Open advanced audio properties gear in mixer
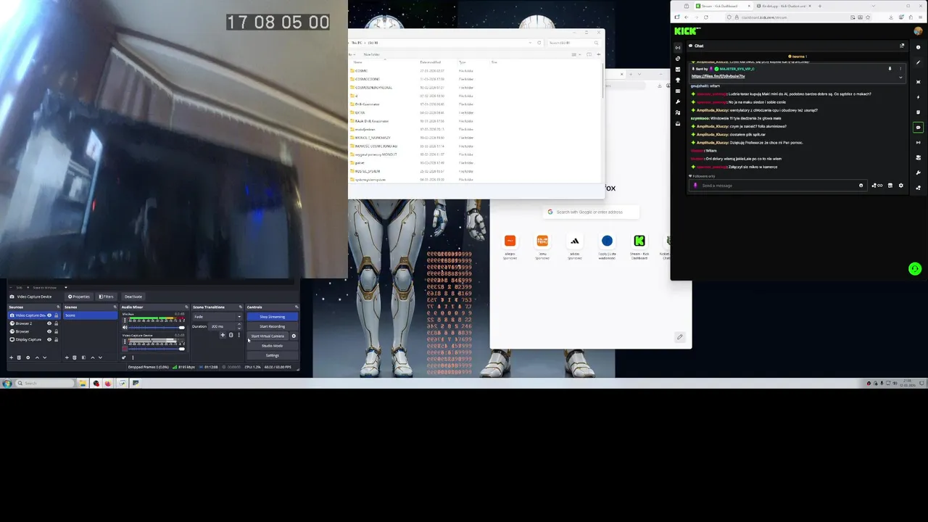Viewport: 928px width, 522px height. [x=124, y=357]
